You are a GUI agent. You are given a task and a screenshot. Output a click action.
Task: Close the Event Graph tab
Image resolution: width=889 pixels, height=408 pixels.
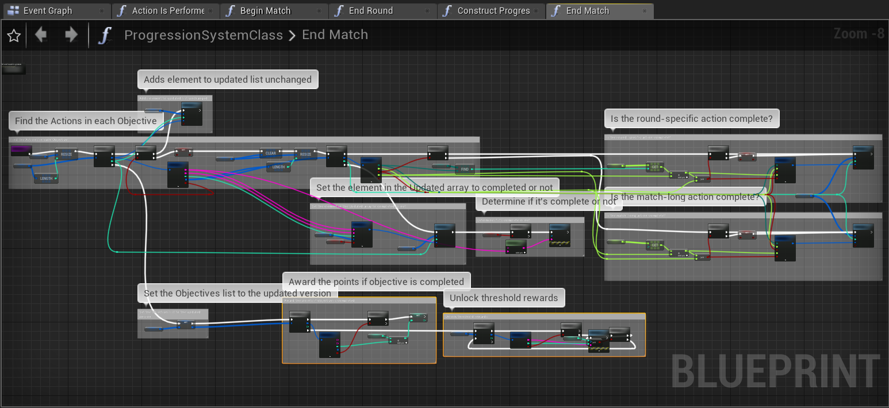click(102, 11)
